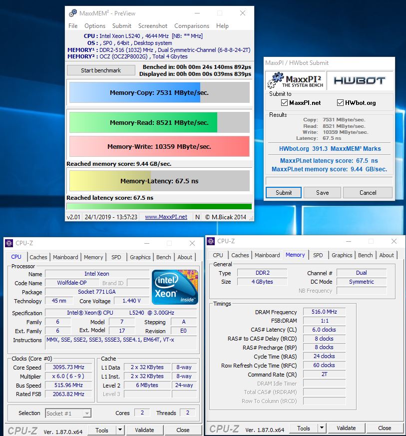The image size is (406, 436).
Task: Click the Code Name Wolfdale-DP field
Action: coord(72,283)
